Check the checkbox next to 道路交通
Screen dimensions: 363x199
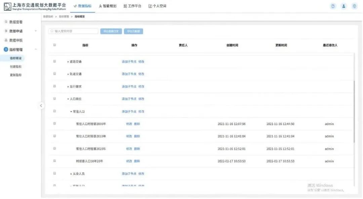pyautogui.click(x=54, y=61)
